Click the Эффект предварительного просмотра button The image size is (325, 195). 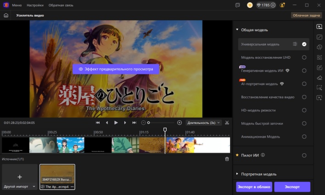point(116,69)
